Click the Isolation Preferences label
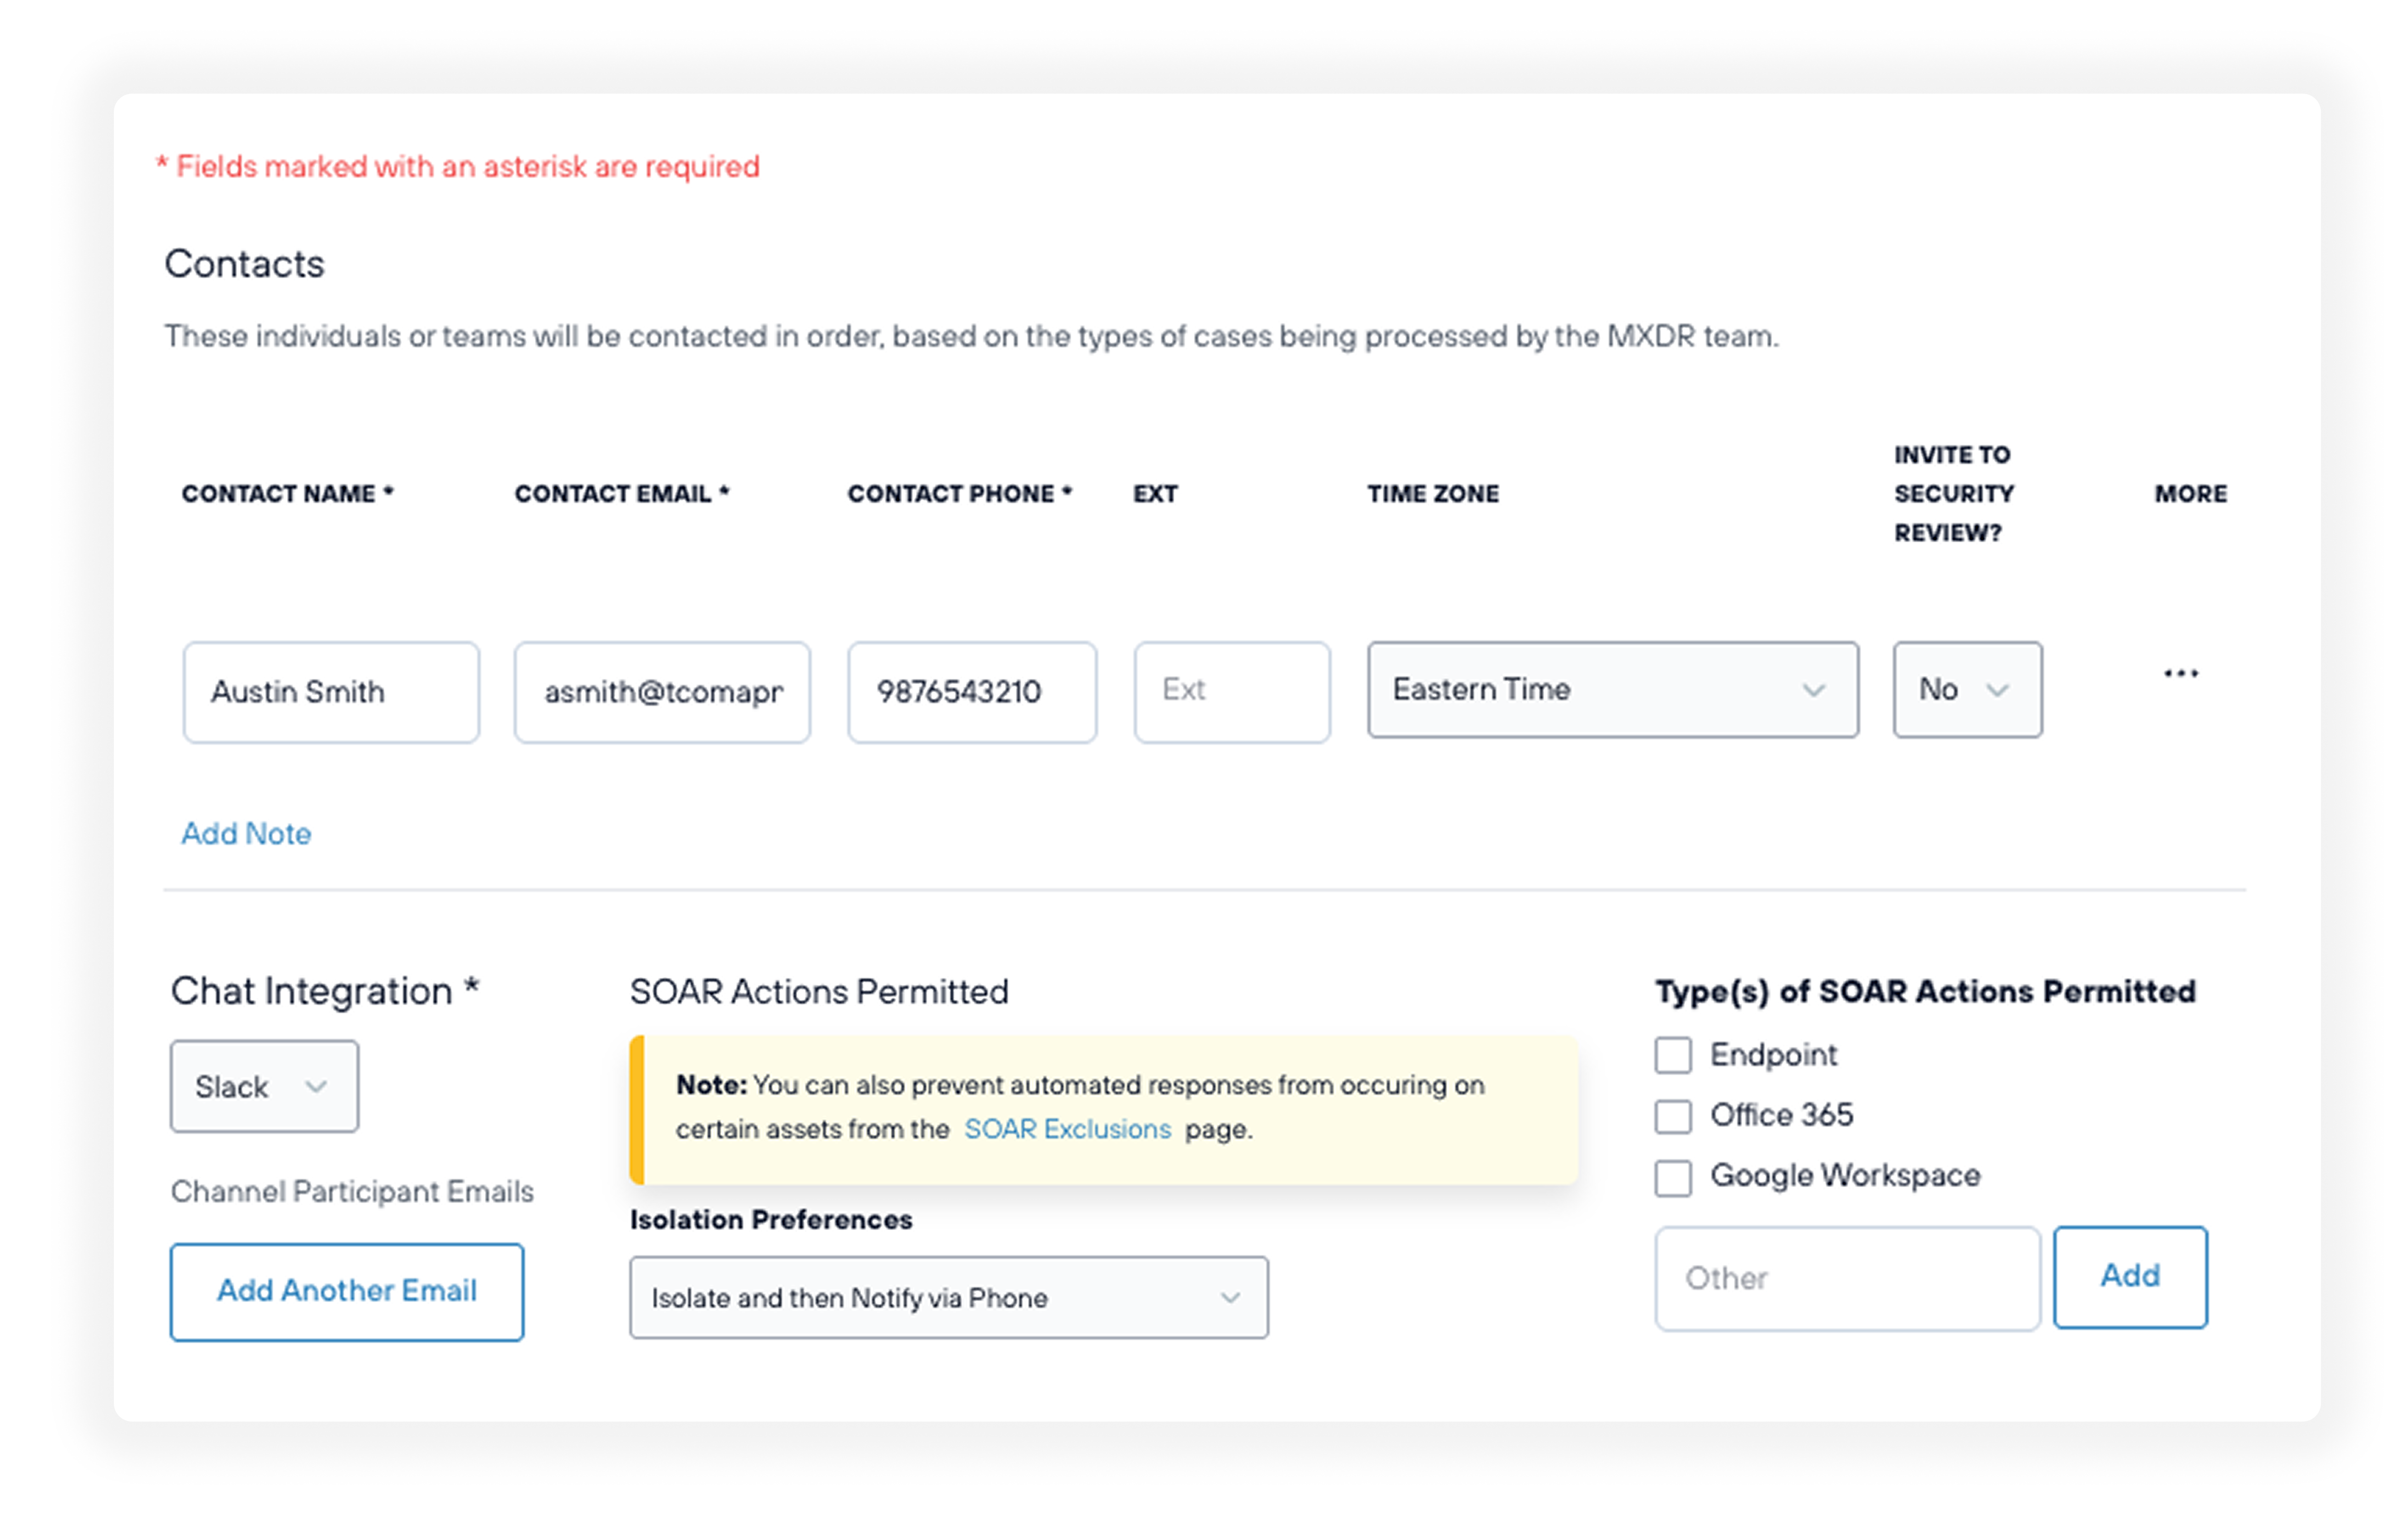The image size is (2408, 1515). tap(771, 1219)
